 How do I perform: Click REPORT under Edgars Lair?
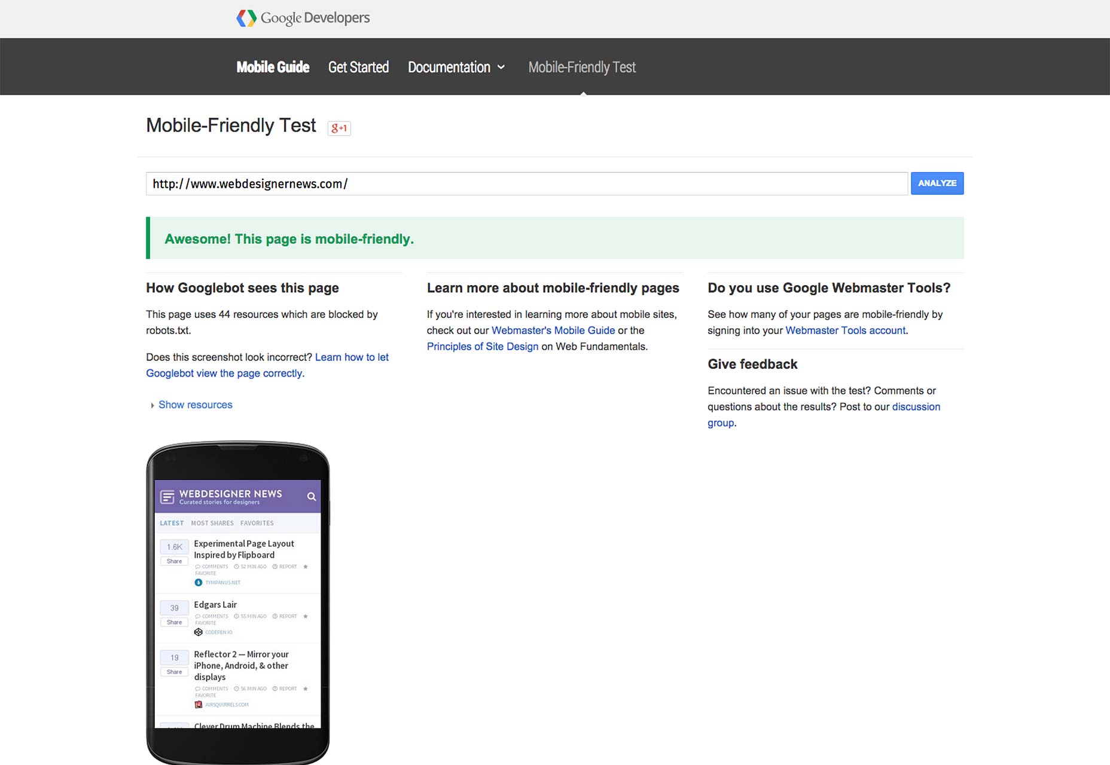pos(285,616)
